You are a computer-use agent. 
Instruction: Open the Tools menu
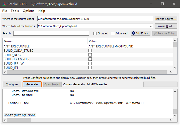(15, 11)
